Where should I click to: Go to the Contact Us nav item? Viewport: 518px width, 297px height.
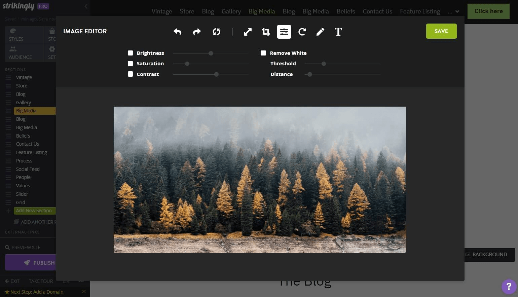pyautogui.click(x=377, y=11)
